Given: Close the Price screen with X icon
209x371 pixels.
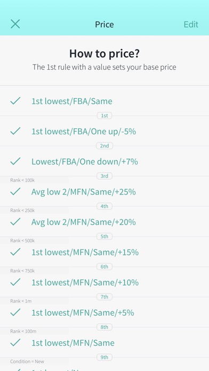Looking at the screenshot, I should tap(15, 24).
